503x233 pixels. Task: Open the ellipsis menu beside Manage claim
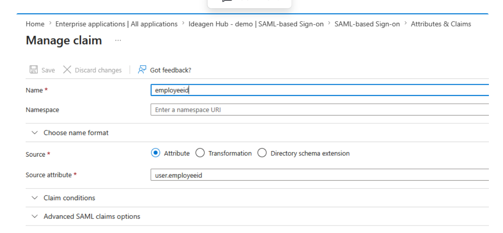tap(118, 41)
